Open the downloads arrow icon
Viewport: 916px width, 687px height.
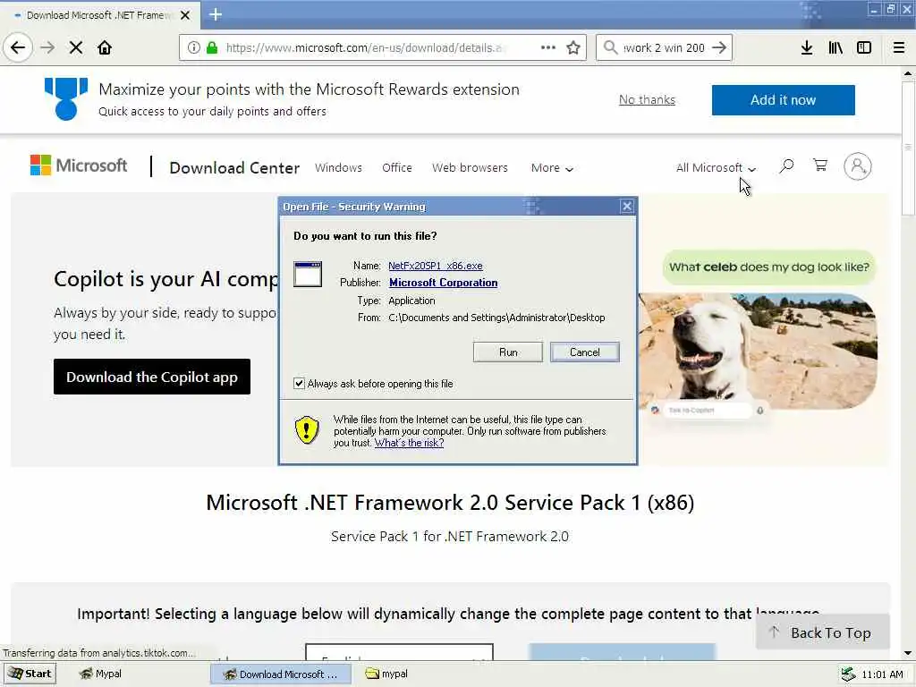[807, 47]
